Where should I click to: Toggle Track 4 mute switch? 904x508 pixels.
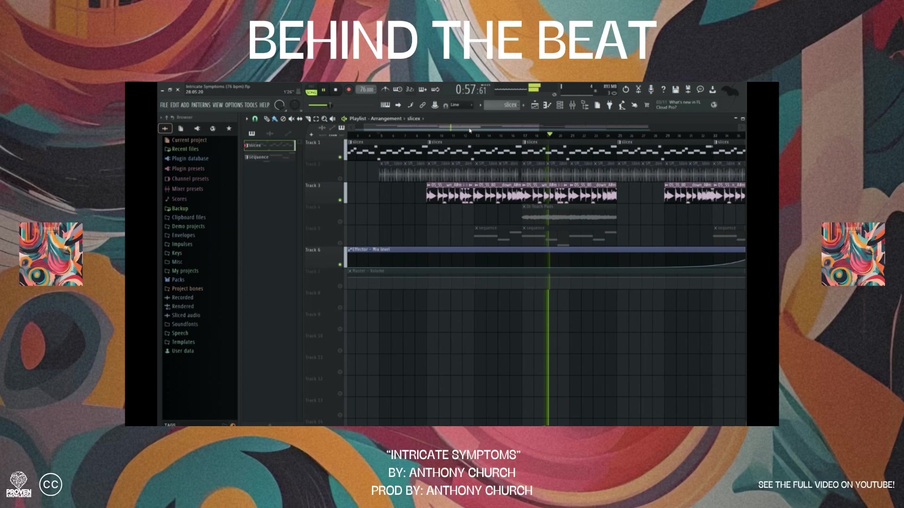[340, 222]
